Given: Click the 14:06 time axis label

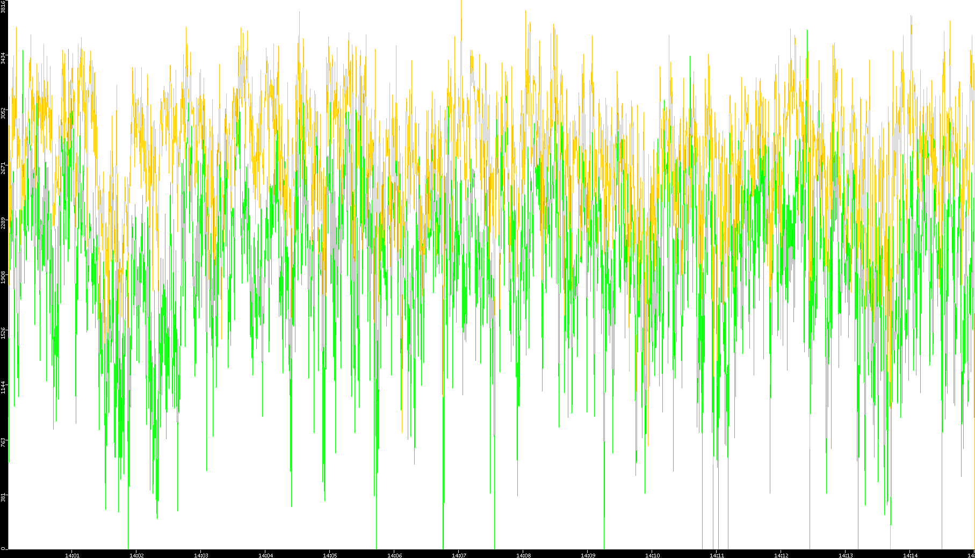Looking at the screenshot, I should click(x=394, y=555).
